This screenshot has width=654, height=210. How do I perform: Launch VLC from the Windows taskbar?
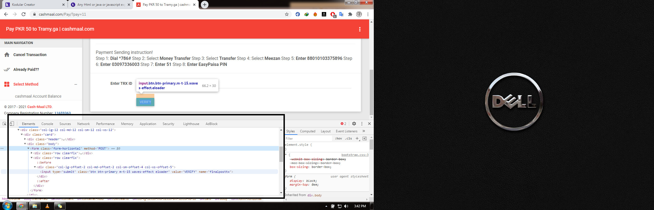tap(47, 206)
